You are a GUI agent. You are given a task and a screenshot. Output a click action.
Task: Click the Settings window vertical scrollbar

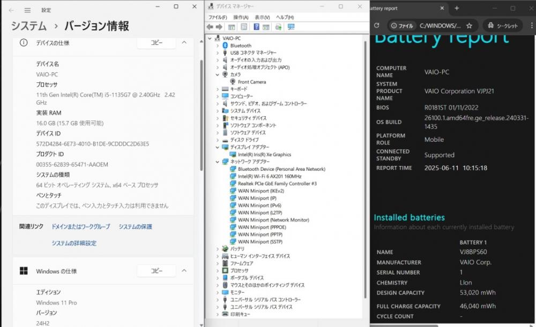202,116
